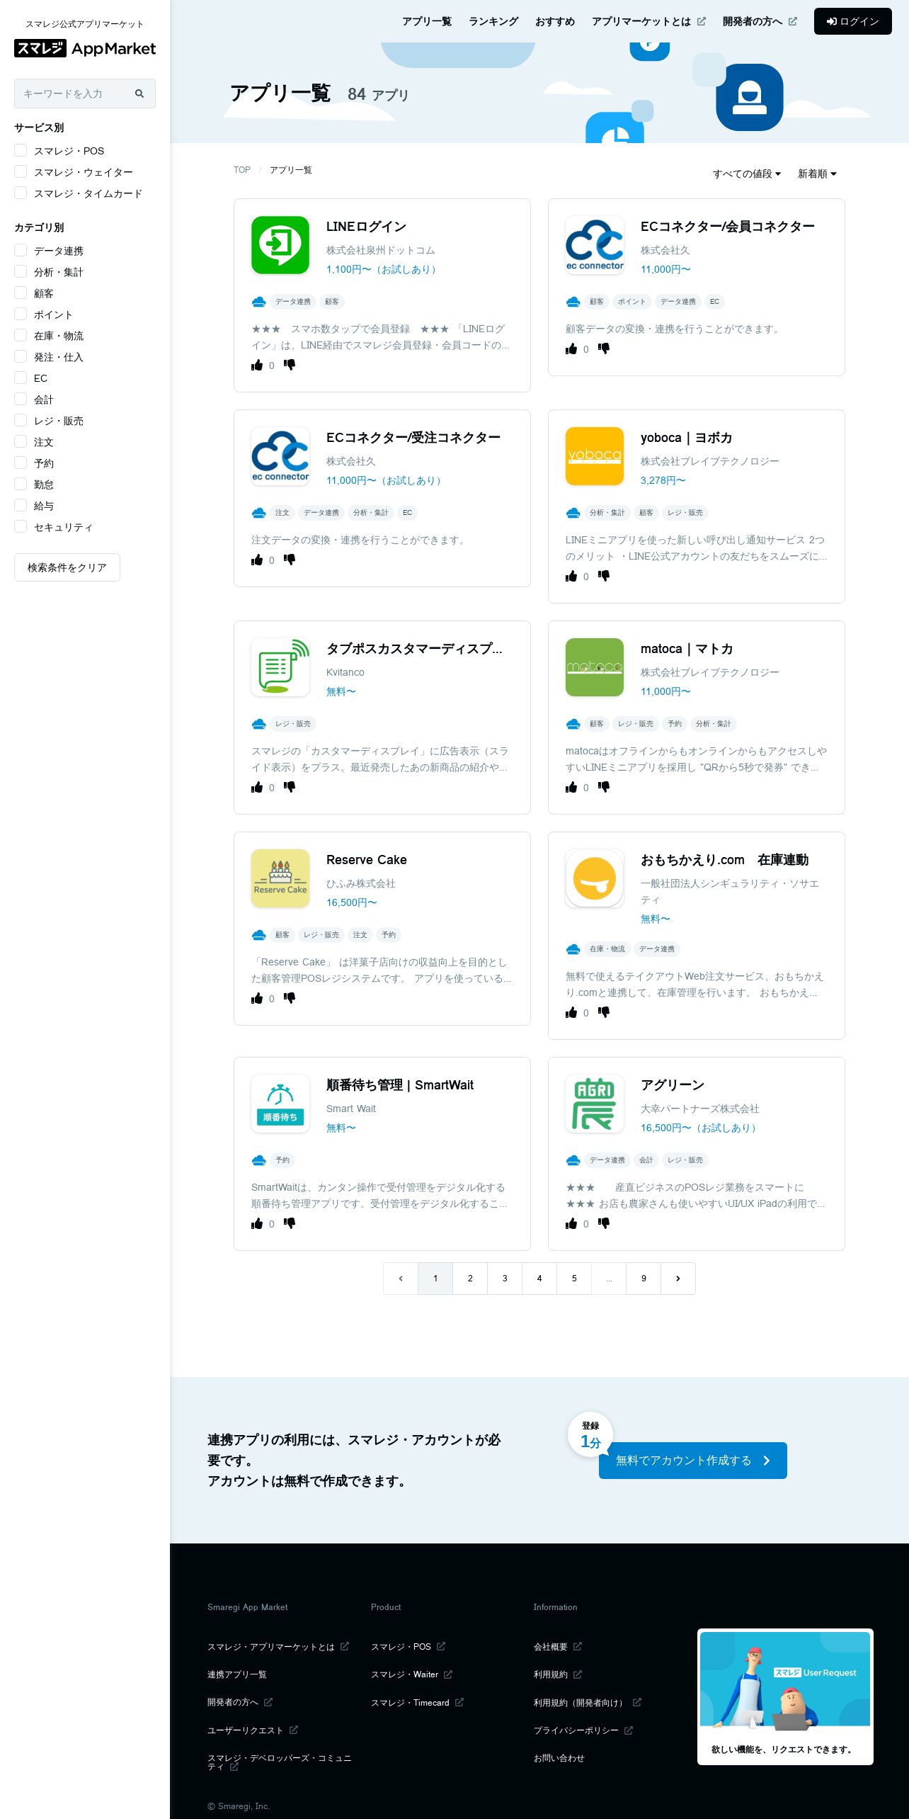Click the データ連携 tag on アグリーン card
This screenshot has height=1819, width=909.
point(607,1160)
